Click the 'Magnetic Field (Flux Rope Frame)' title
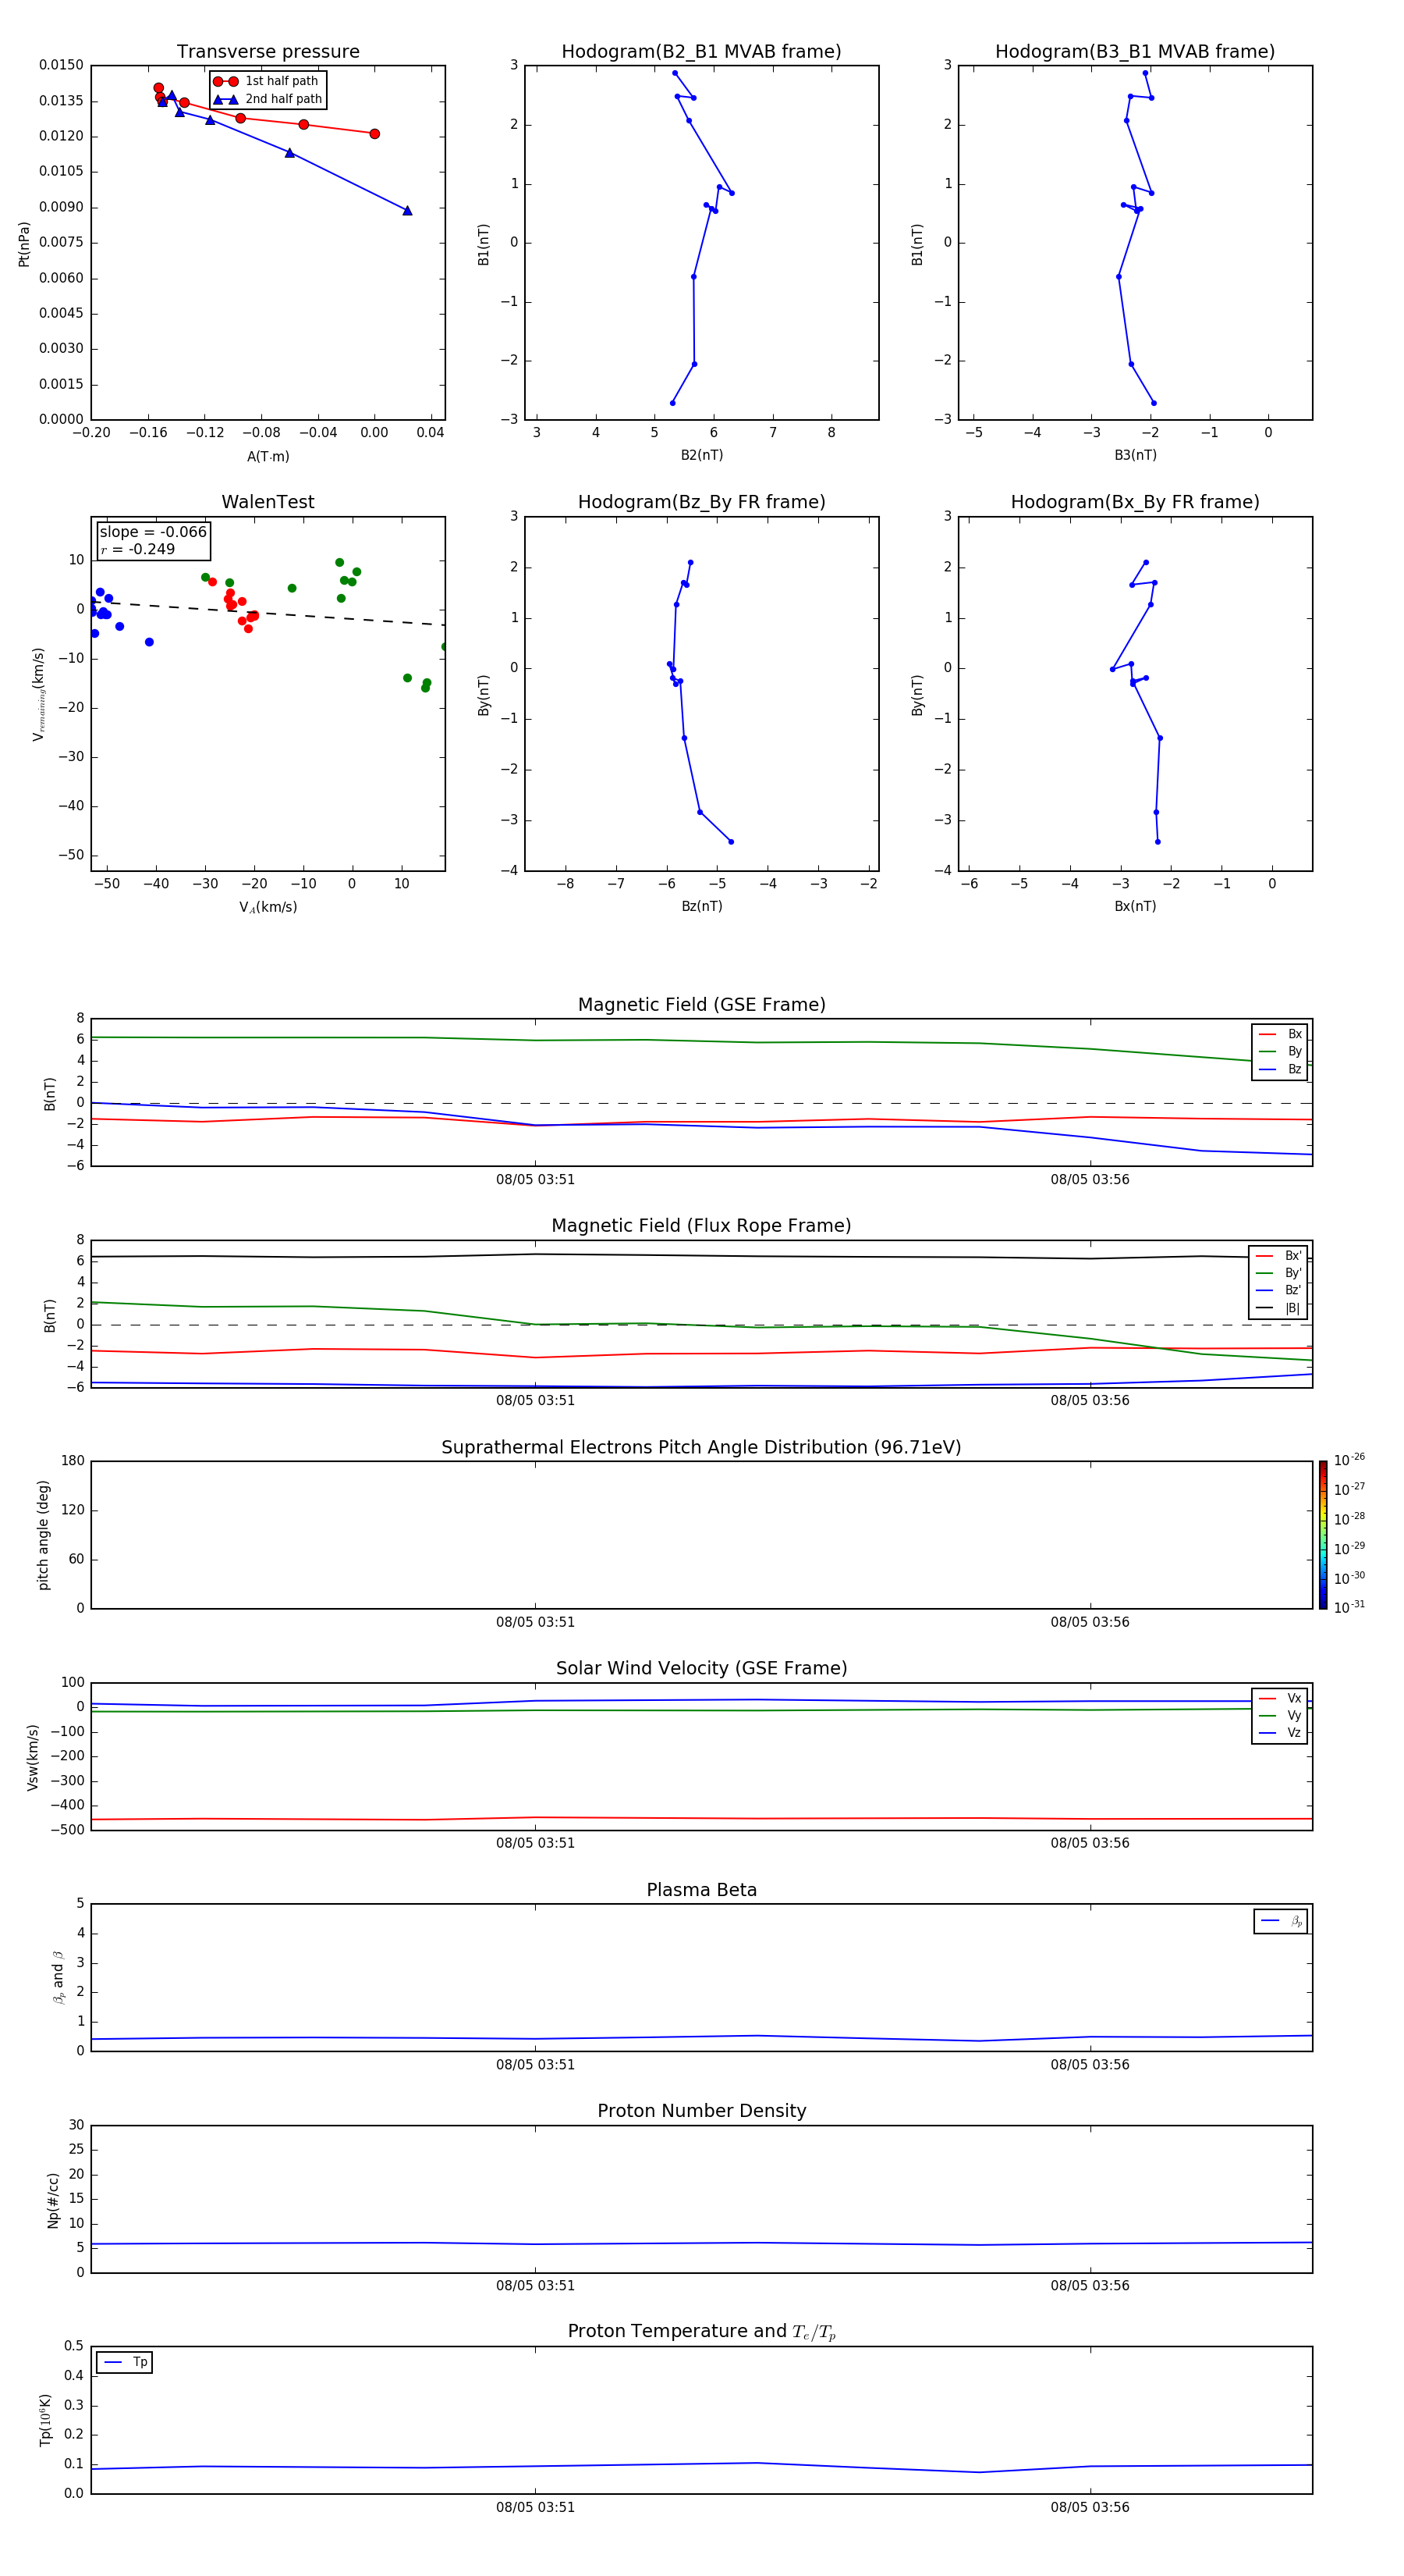Image resolution: width=1404 pixels, height=2576 pixels. [x=701, y=1226]
